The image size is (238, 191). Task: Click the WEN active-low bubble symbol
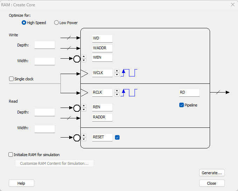[x=77, y=59]
